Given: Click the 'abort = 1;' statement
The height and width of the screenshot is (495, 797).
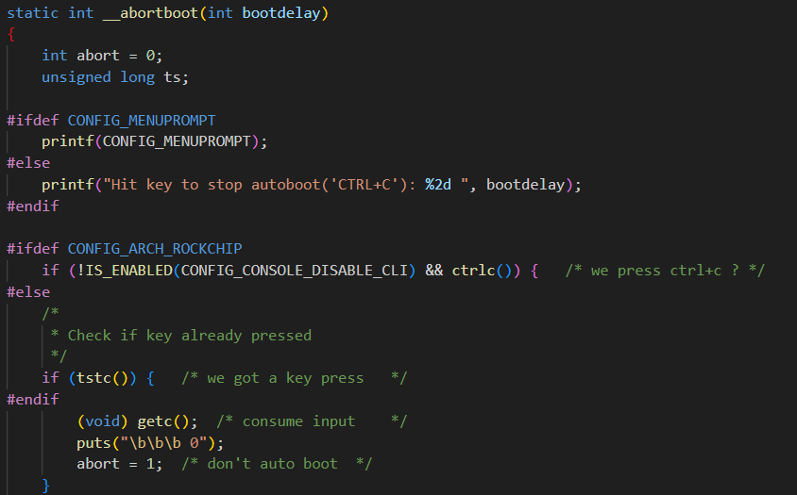Looking at the screenshot, I should click(x=119, y=464).
